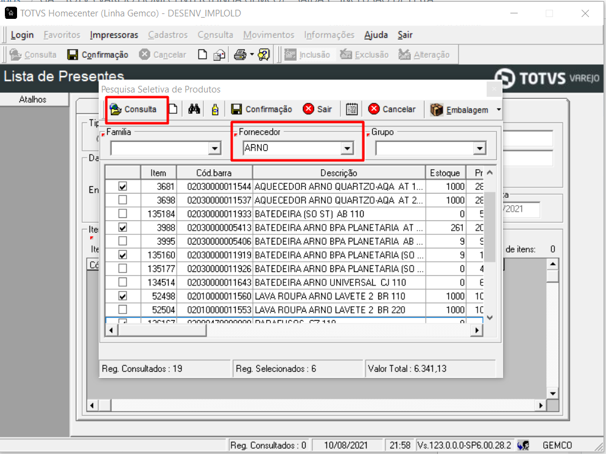Click the copy document icon in main toolbar

[219, 55]
